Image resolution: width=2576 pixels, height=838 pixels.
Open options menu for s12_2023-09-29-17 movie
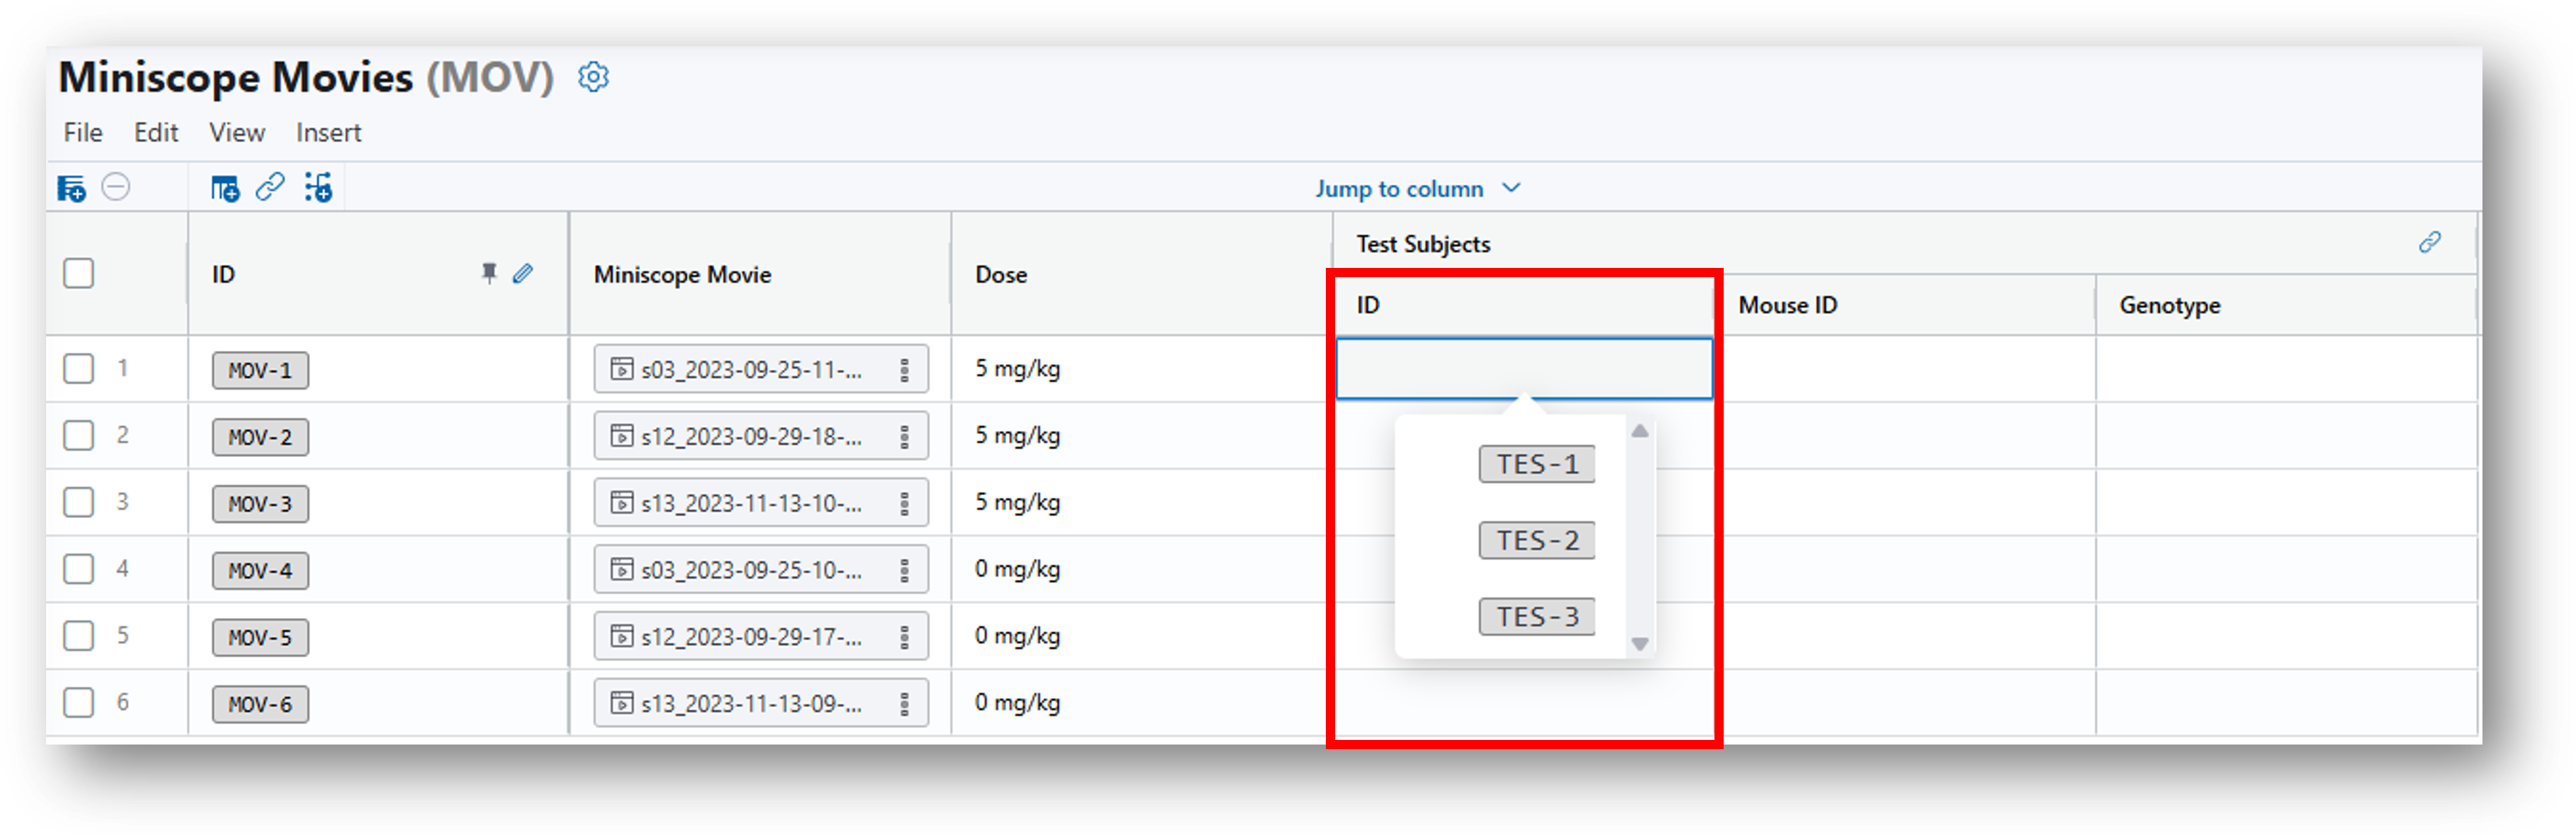pyautogui.click(x=904, y=637)
